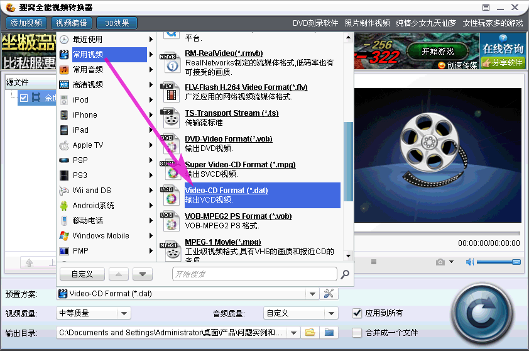Select the 常用视频 category
Screen dimensions: 529x351
[x=106, y=54]
